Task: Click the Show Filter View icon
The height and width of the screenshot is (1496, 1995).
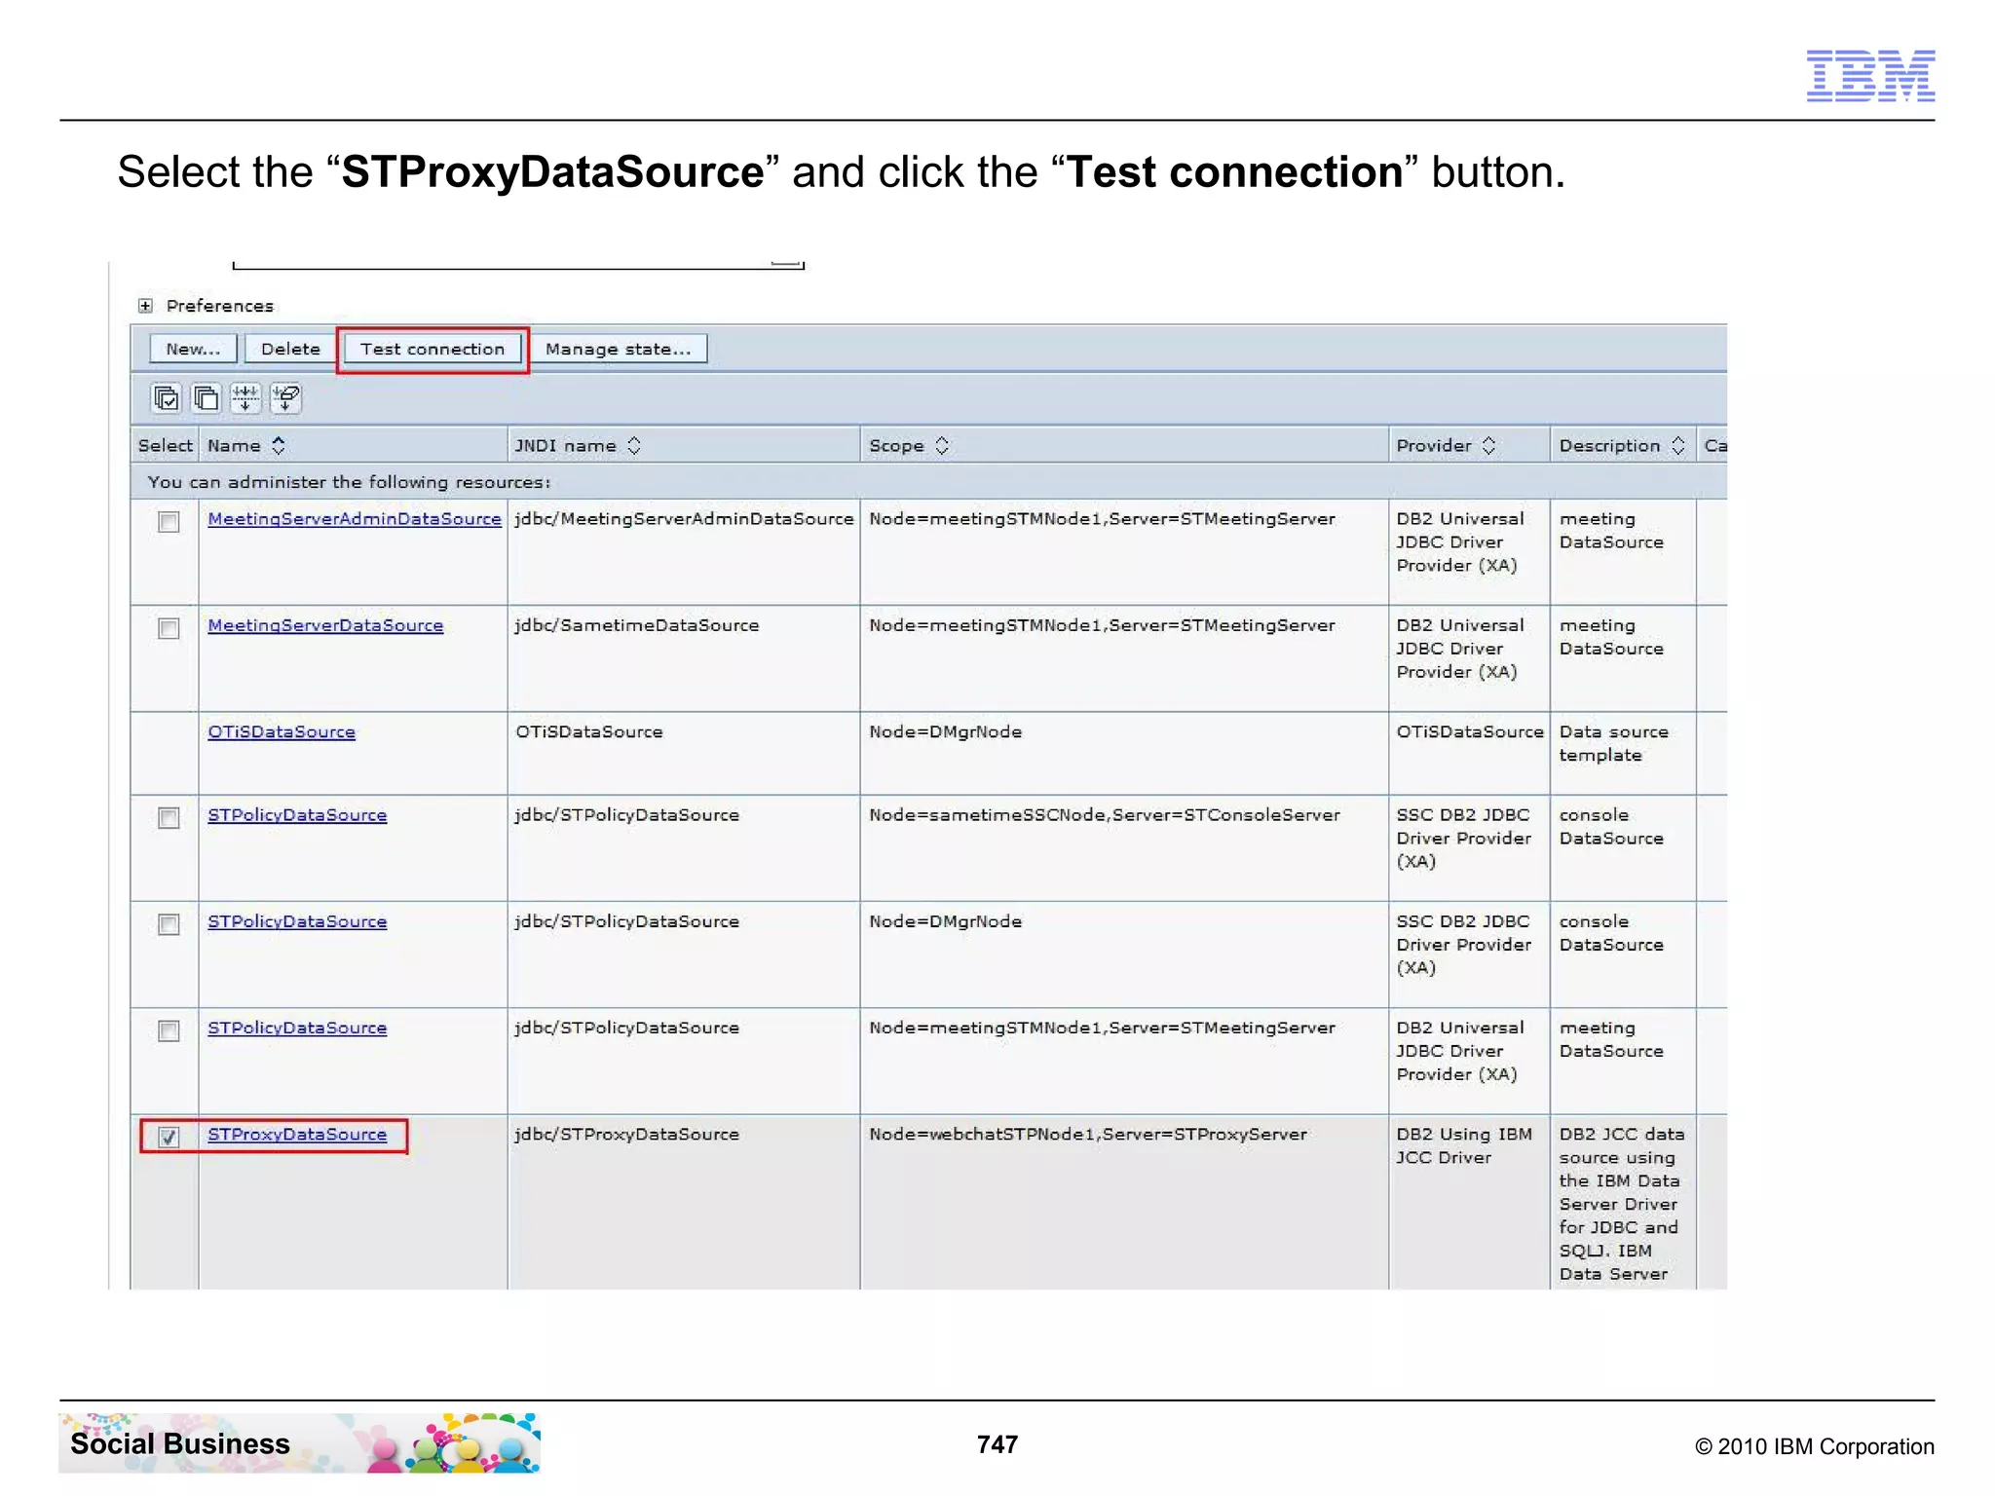Action: (245, 397)
